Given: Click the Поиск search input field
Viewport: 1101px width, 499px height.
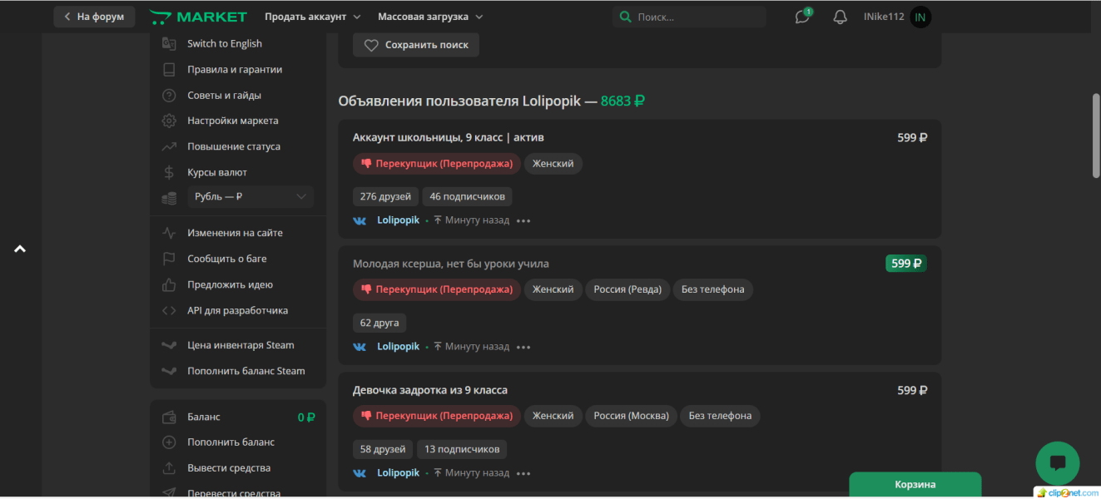Looking at the screenshot, I should pyautogui.click(x=691, y=16).
